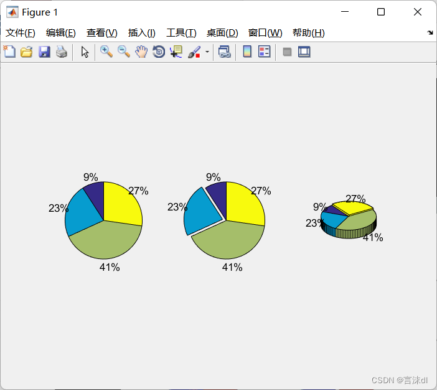Click the dock figure arrow in menu bar
Viewport: 437px width, 390px height.
click(430, 33)
